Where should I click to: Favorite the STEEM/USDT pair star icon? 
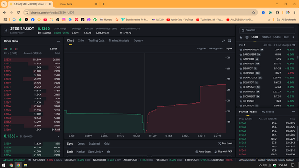[6, 30]
